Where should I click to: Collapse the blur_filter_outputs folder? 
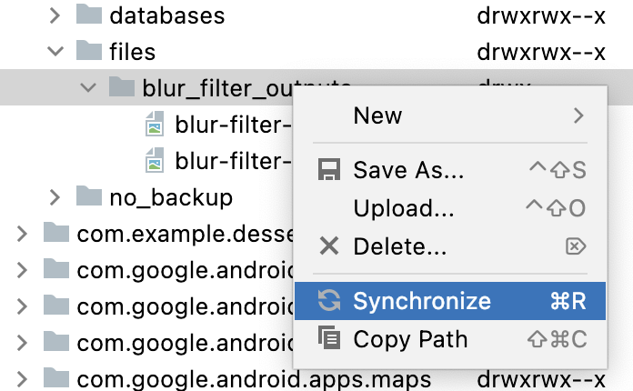(88, 88)
